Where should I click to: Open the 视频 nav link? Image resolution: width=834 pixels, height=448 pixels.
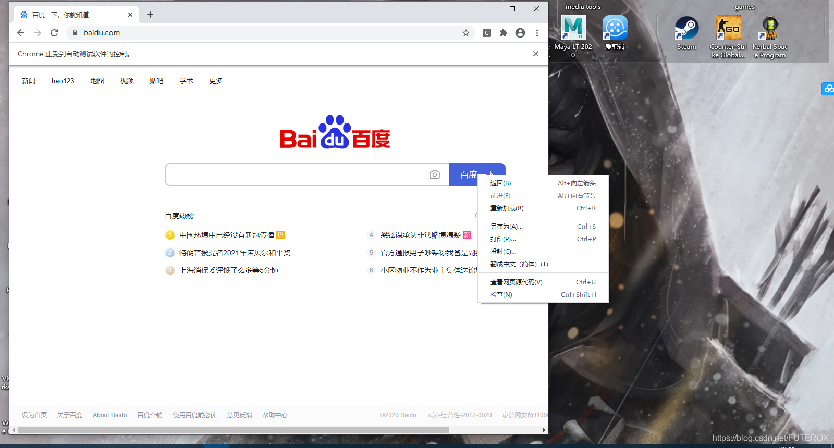(127, 81)
